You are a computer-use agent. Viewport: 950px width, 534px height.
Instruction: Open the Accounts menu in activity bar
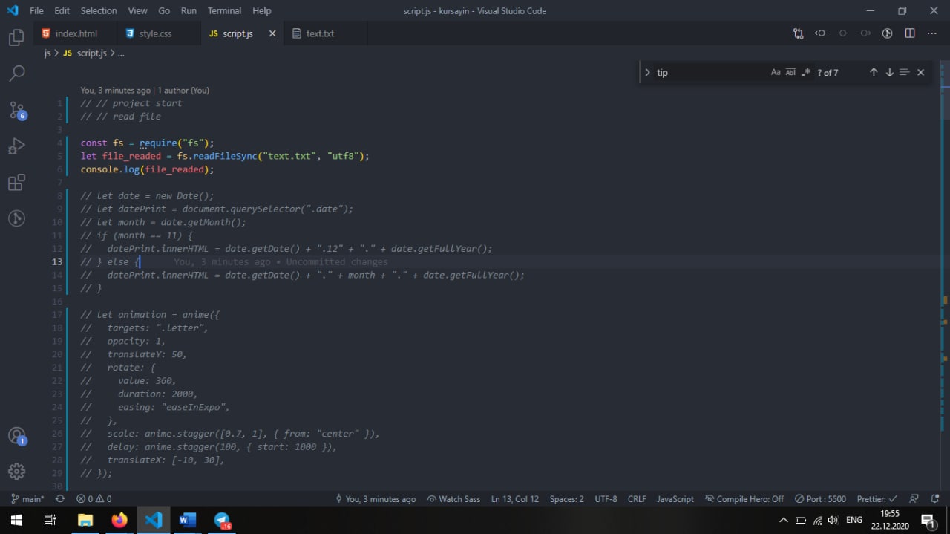pos(17,436)
